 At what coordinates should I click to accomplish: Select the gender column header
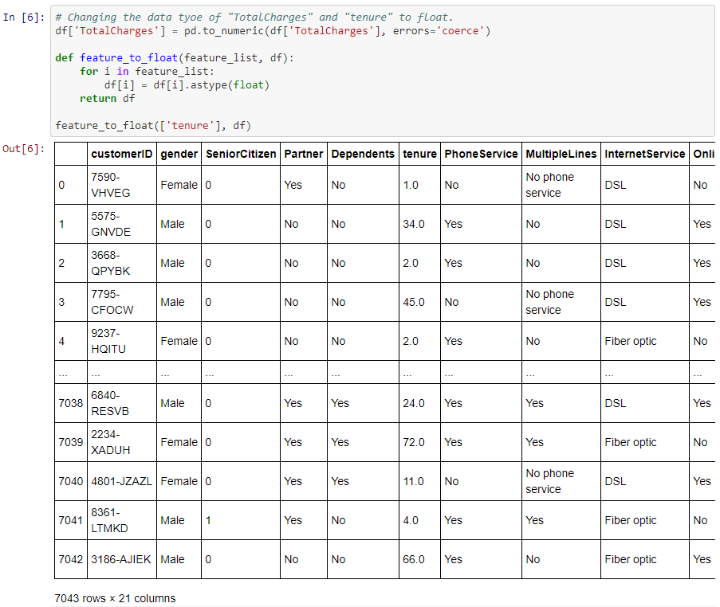point(179,154)
